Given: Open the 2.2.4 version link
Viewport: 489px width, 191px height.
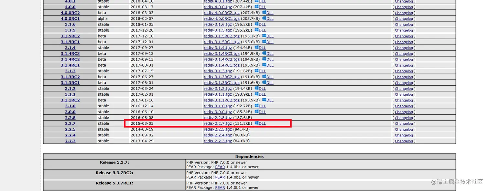Looking at the screenshot, I should (x=70, y=135).
